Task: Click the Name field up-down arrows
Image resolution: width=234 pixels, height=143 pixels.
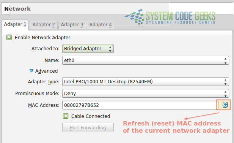Action: point(225,61)
